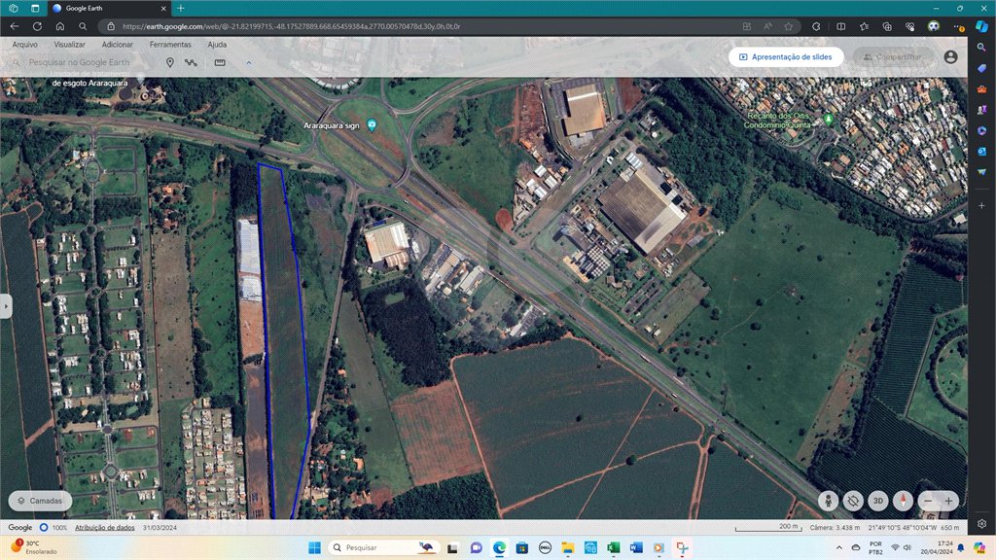Add a sidebar app with plus

pos(981,206)
